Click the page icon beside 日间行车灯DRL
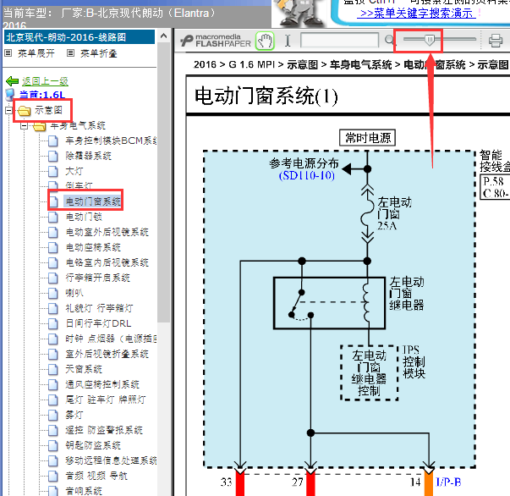 (x=53, y=323)
